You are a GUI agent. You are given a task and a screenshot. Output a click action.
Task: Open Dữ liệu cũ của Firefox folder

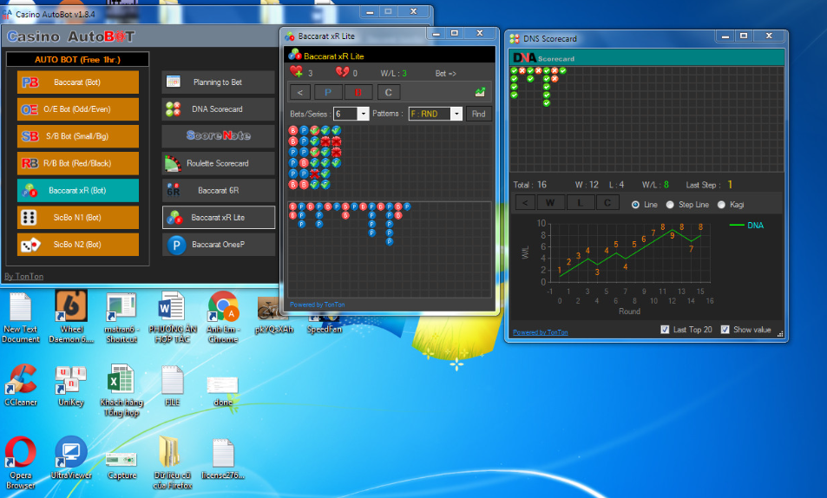point(173,462)
